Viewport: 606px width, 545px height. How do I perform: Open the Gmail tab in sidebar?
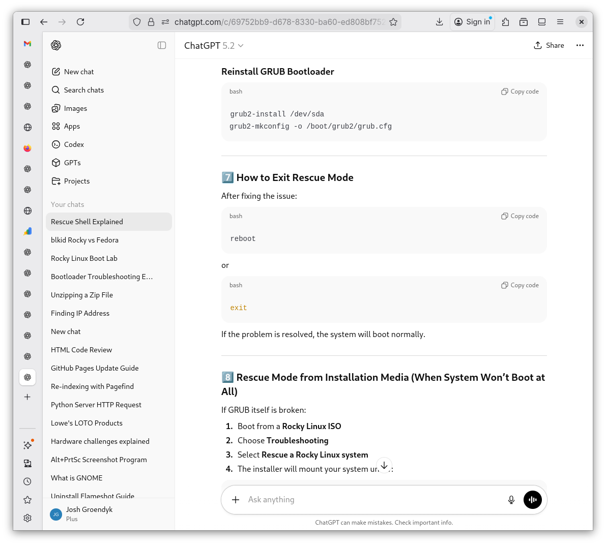(x=27, y=44)
